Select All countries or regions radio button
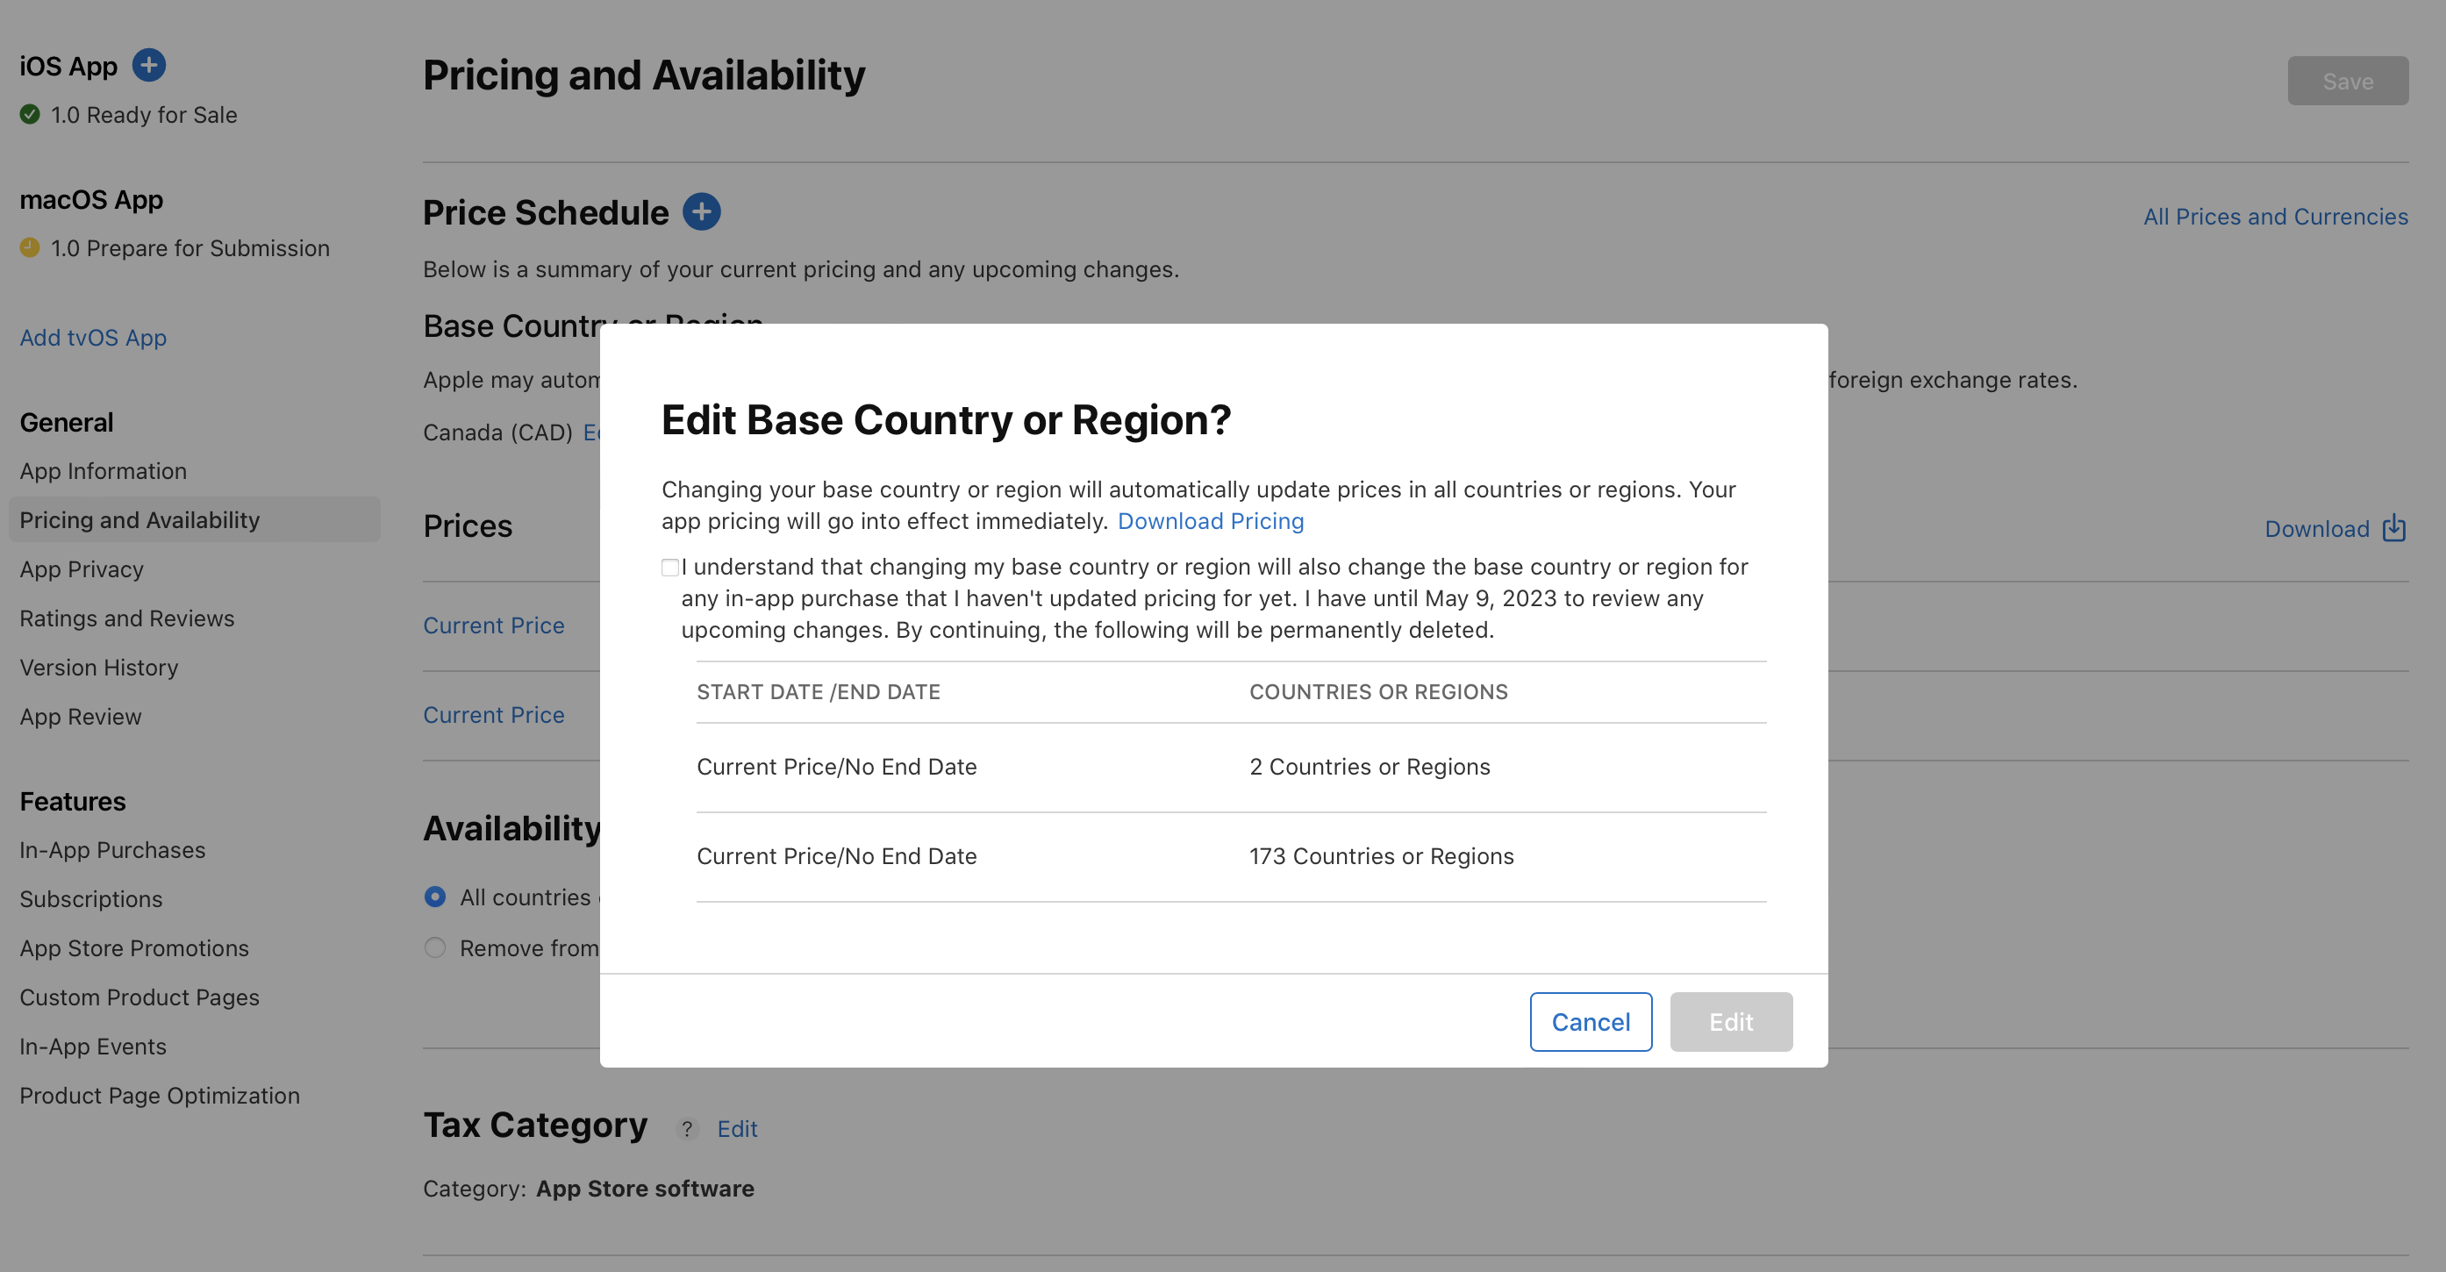 [x=433, y=895]
